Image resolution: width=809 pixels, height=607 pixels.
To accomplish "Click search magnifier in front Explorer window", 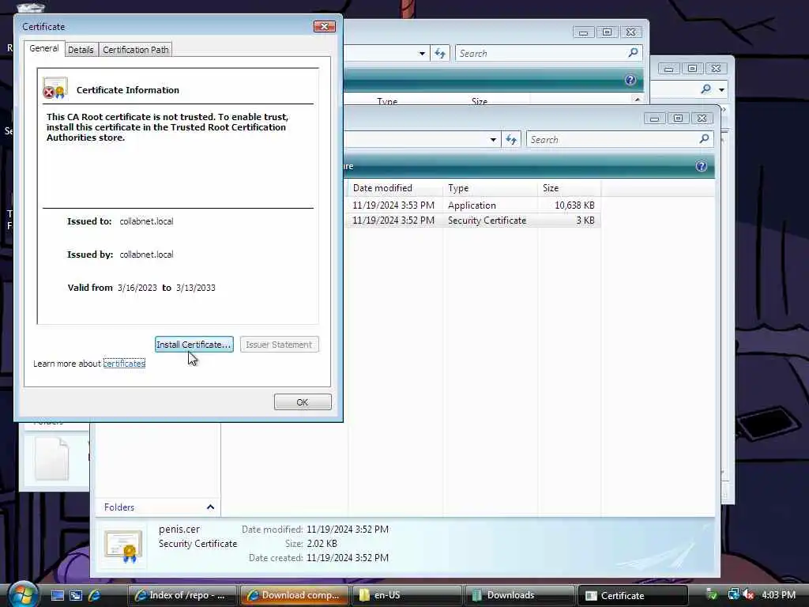I will click(704, 139).
